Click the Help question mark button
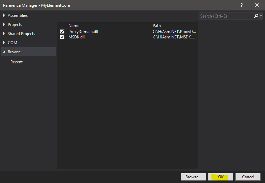 point(241,5)
